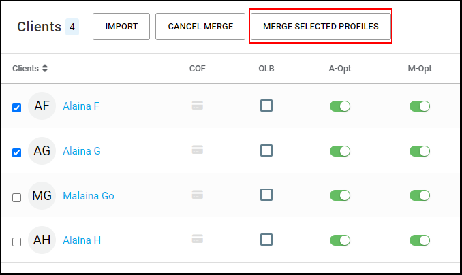462x275 pixels.
Task: Click the Cancel Merge button
Action: pyautogui.click(x=200, y=27)
